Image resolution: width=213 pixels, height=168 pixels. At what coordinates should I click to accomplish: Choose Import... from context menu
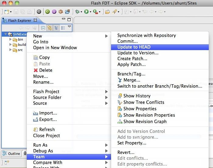pyautogui.click(x=69, y=113)
